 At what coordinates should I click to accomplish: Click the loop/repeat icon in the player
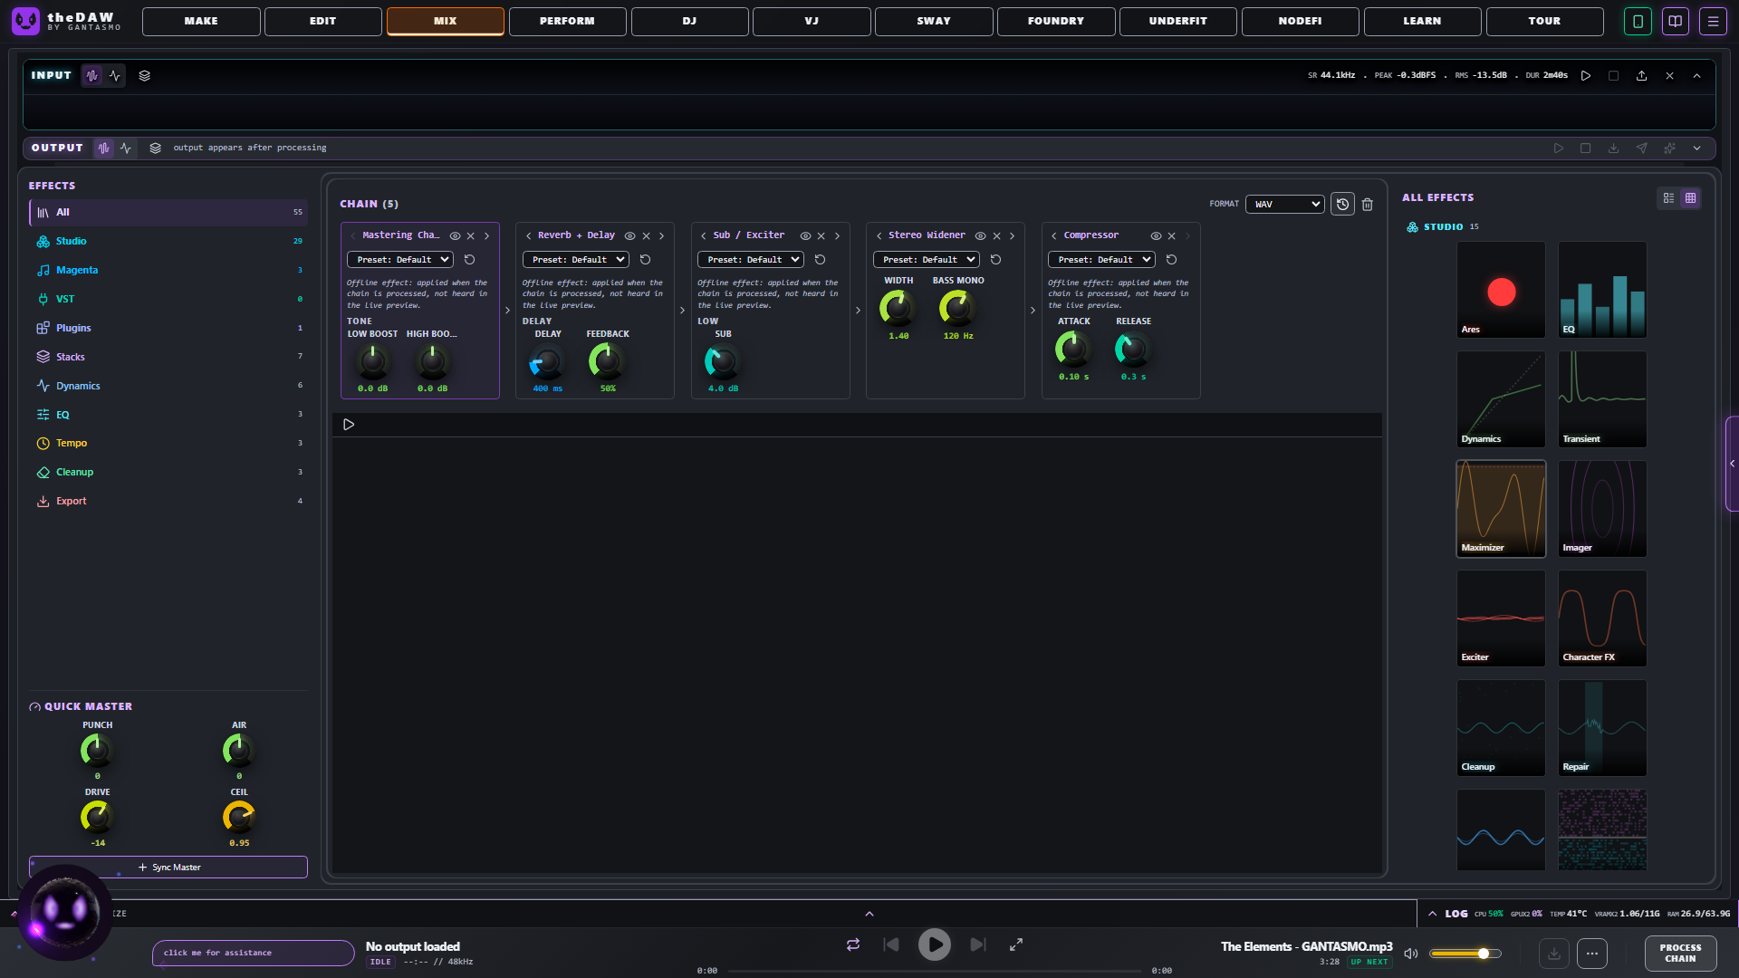click(853, 944)
